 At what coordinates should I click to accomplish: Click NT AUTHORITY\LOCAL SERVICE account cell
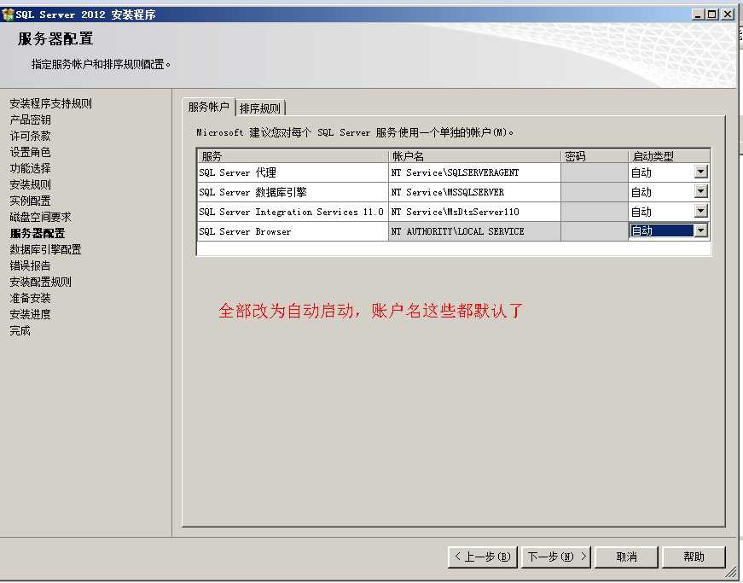click(x=474, y=231)
